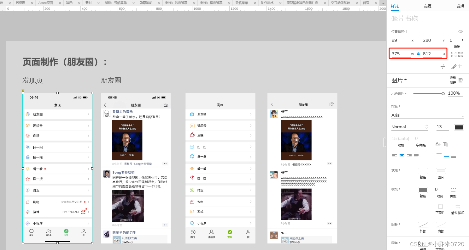Justify text alignment

(x=416, y=156)
